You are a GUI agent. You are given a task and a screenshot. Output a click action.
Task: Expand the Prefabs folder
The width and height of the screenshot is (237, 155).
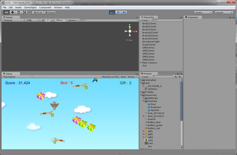pos(141,92)
